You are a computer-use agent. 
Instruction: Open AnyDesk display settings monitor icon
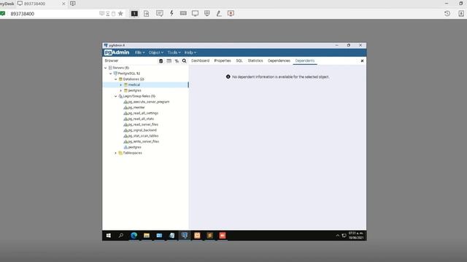pyautogui.click(x=195, y=13)
